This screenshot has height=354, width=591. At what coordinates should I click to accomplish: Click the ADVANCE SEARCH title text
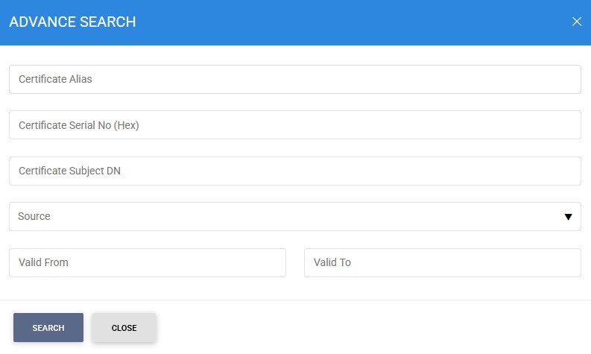72,22
